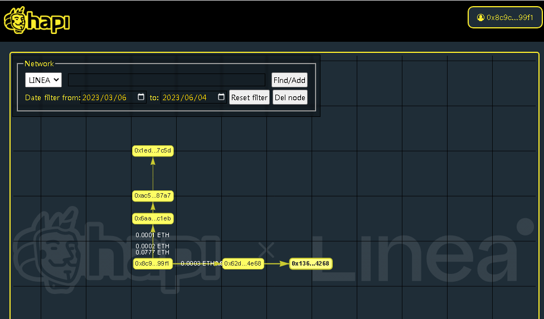Select node 0x1ed...7c5d
Viewport: 544px width, 319px height.
pyautogui.click(x=153, y=151)
